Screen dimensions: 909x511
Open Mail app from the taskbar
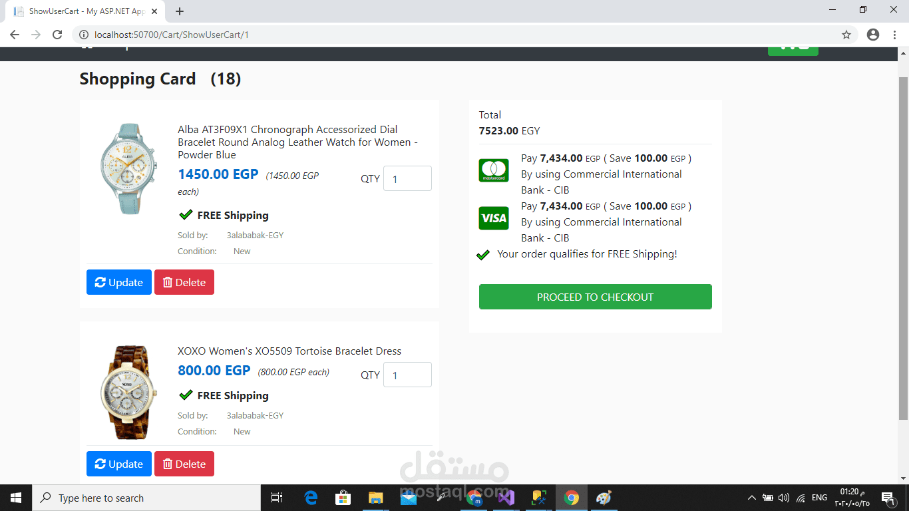[409, 498]
